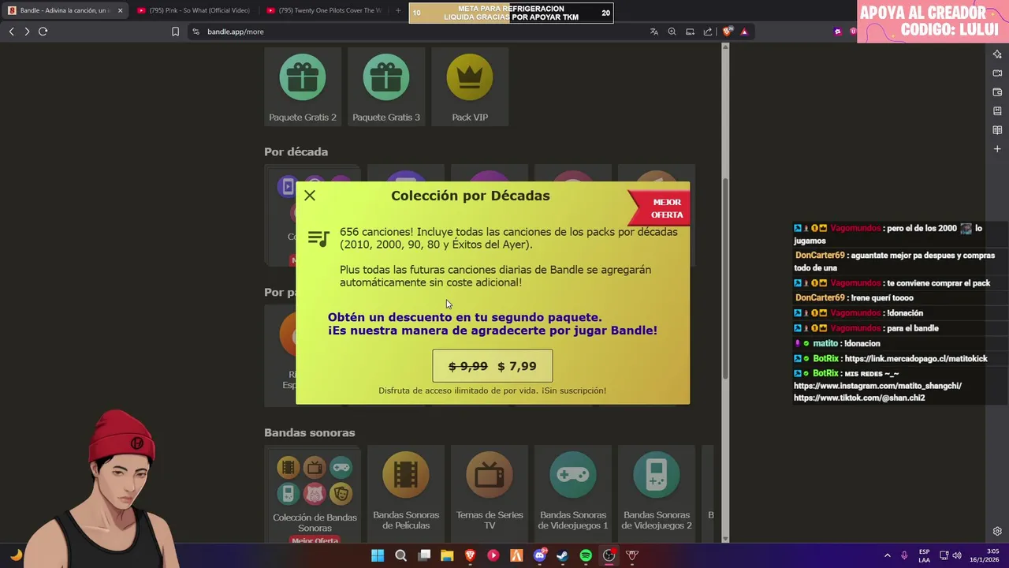Click the purple extension icon in toolbar

tap(837, 32)
